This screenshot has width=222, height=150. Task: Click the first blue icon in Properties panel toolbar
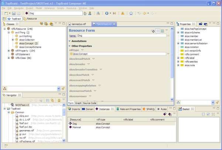coord(201,24)
